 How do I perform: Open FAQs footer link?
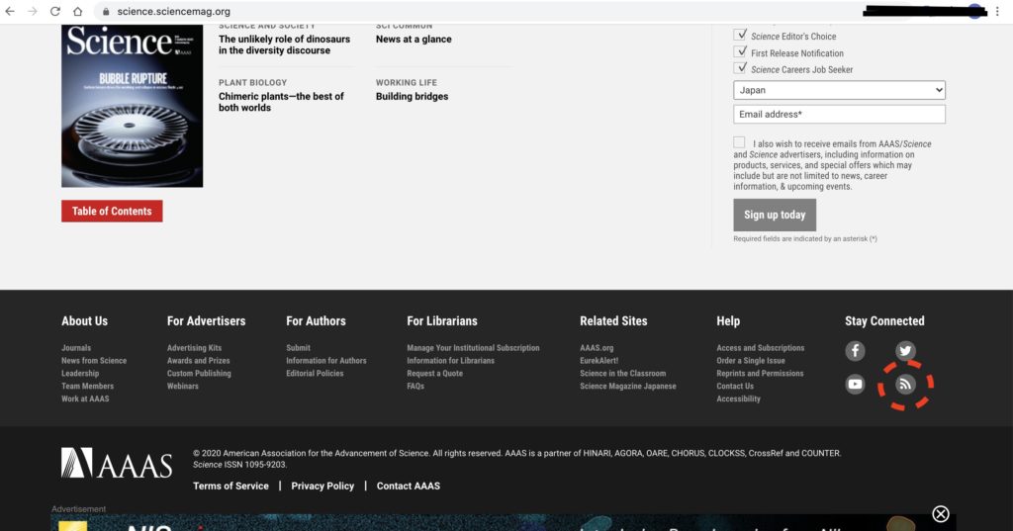415,387
